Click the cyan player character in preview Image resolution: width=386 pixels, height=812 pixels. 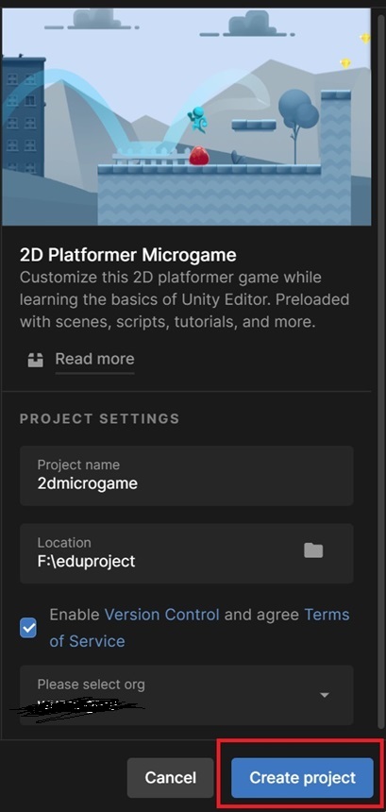coord(197,119)
